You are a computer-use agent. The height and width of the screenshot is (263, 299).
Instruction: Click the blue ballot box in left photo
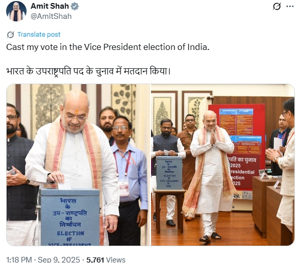69,217
